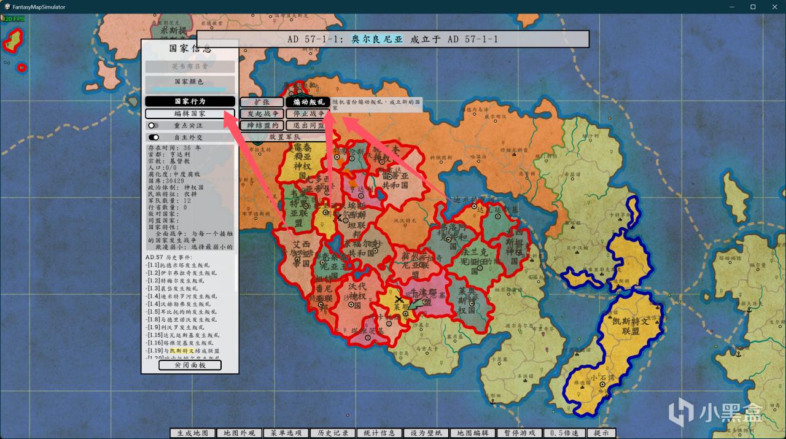Click the 军队数量: 12 line
Image resolution: width=786 pixels, height=439 pixels.
169,200
